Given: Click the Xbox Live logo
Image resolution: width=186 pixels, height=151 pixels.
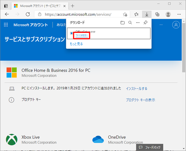Looking at the screenshot, I should (12, 139).
